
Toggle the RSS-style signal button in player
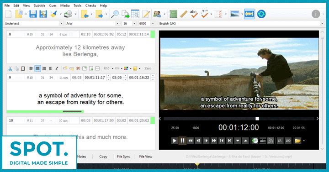click(x=271, y=141)
